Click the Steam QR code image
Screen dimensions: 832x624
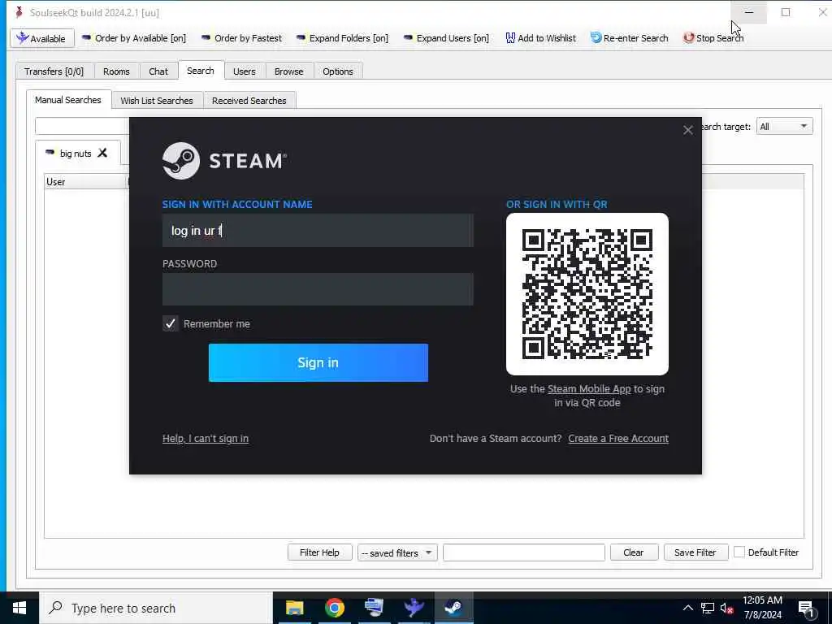(x=587, y=294)
